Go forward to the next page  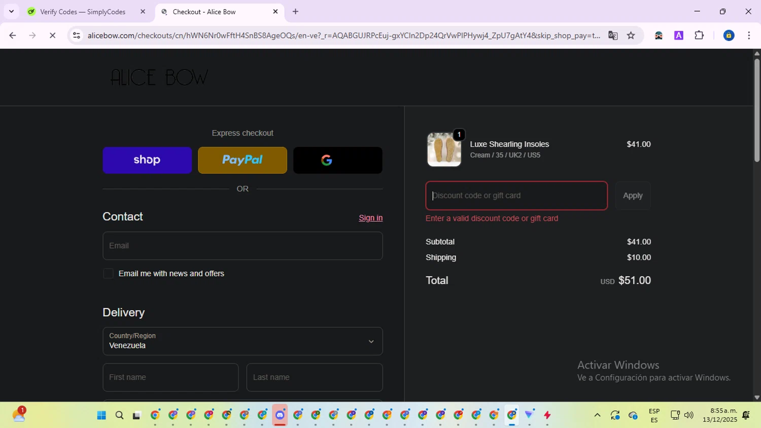click(x=32, y=36)
